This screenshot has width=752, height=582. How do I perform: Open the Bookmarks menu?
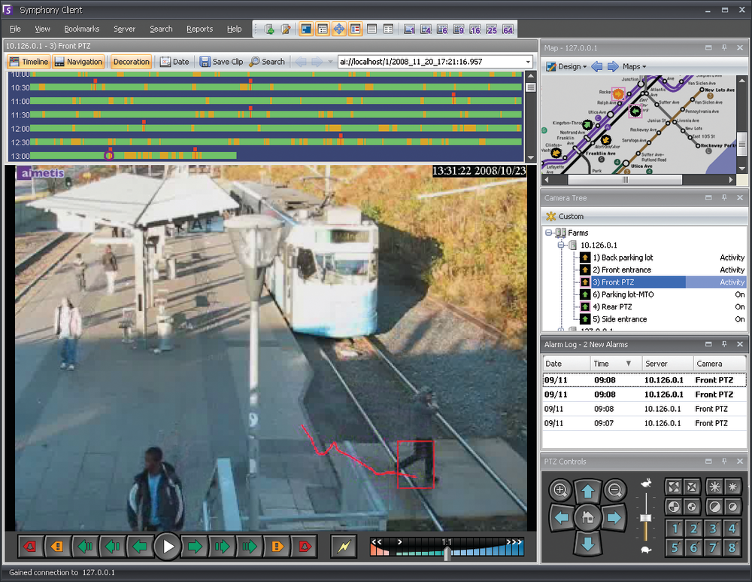pos(81,29)
